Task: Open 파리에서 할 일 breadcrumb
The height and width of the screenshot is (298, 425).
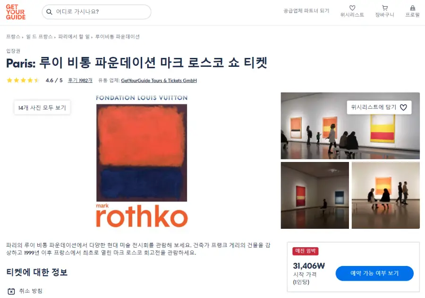Action: click(74, 36)
